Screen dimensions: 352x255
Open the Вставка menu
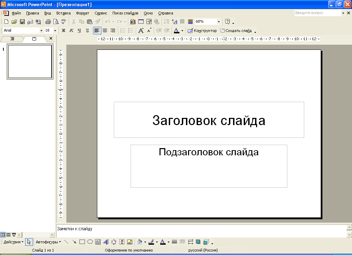coord(63,13)
